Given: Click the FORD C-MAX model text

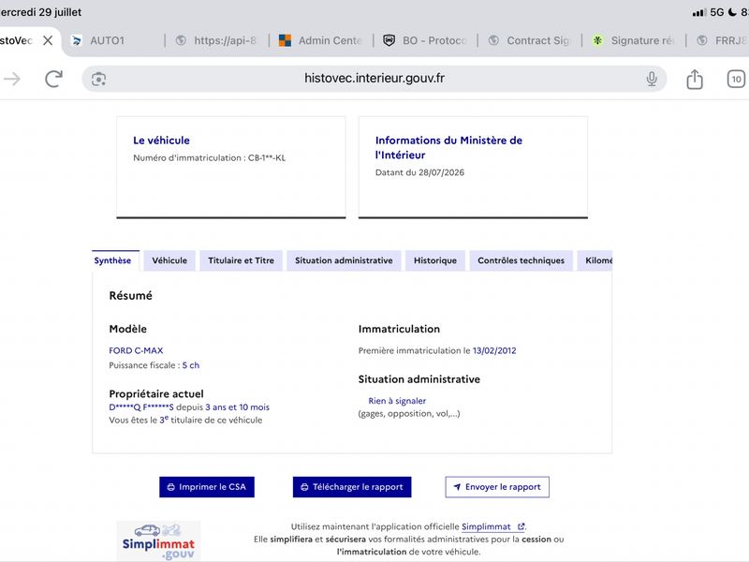Looking at the screenshot, I should (136, 350).
